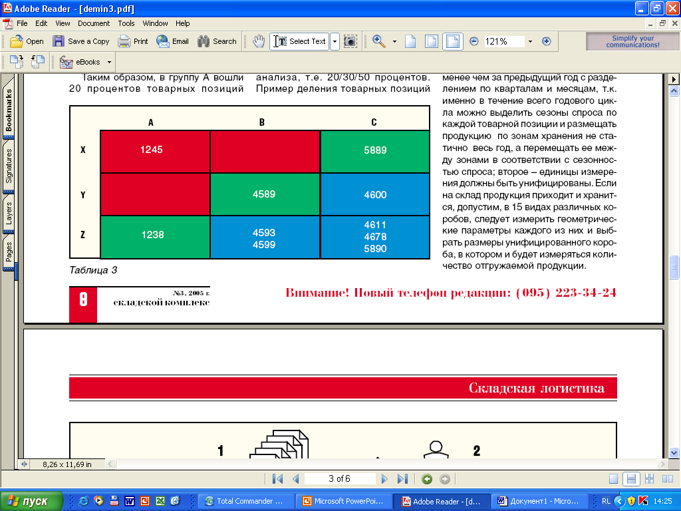Select the Snapshot camera tool
The image size is (681, 511).
[350, 41]
